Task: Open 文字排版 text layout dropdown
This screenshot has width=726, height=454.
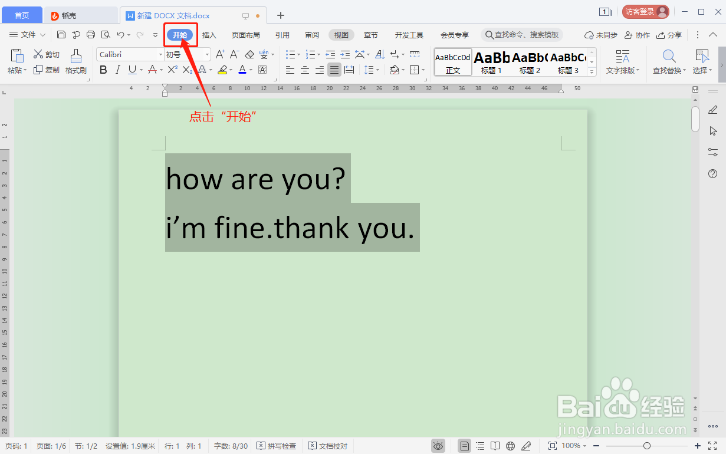Action: (x=623, y=62)
